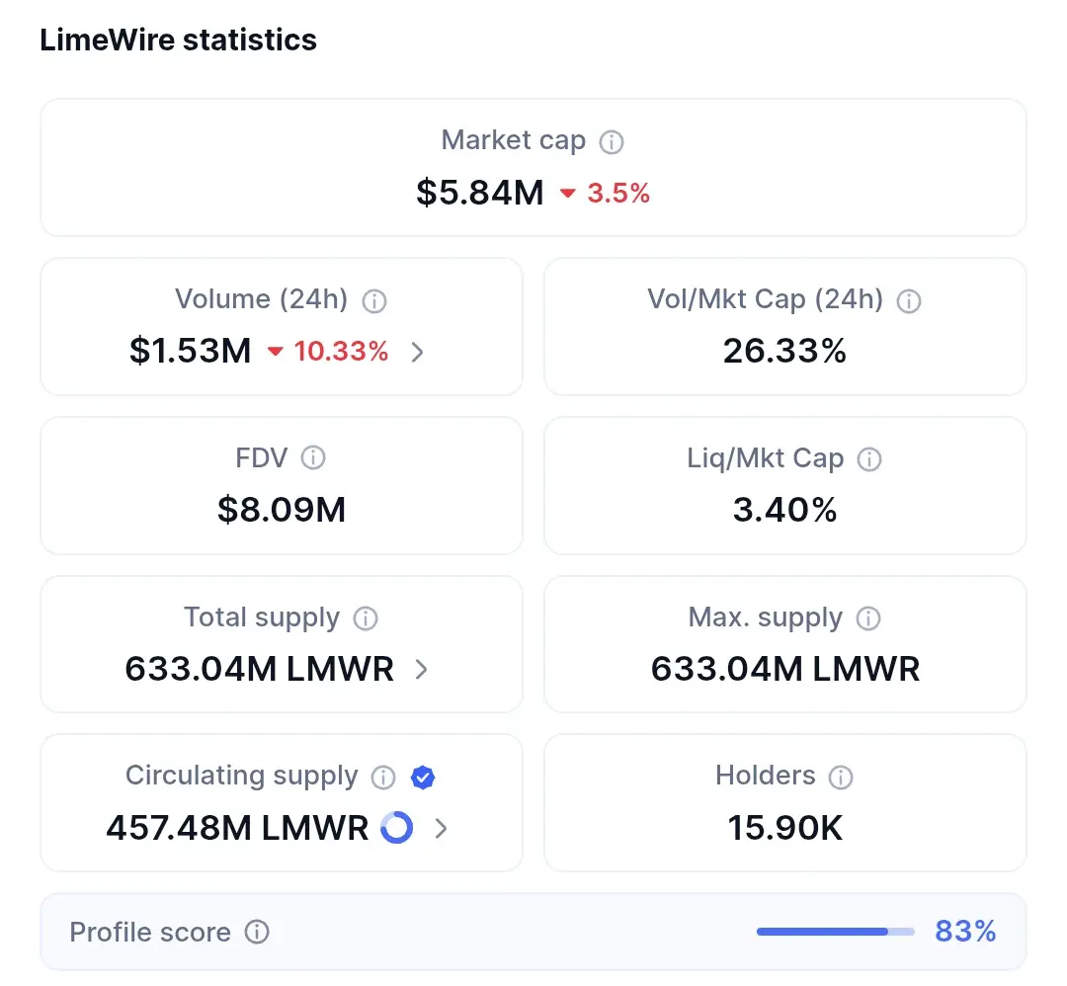
Task: Click the Market cap info icon
Action: tap(612, 142)
